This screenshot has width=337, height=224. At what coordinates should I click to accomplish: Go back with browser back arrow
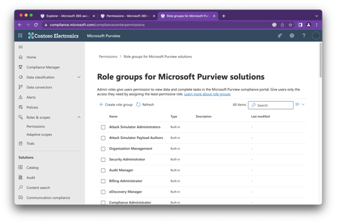[20, 25]
